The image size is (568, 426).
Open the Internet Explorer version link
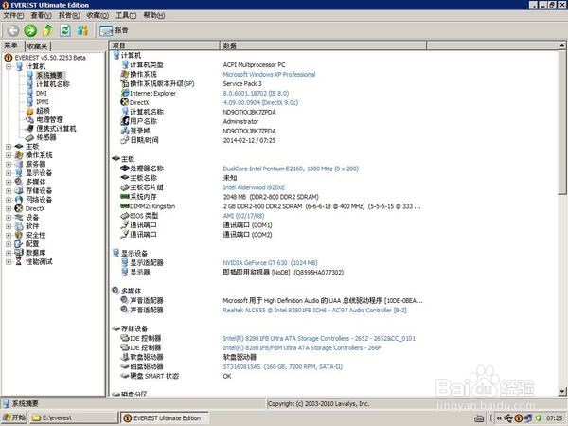(256, 93)
